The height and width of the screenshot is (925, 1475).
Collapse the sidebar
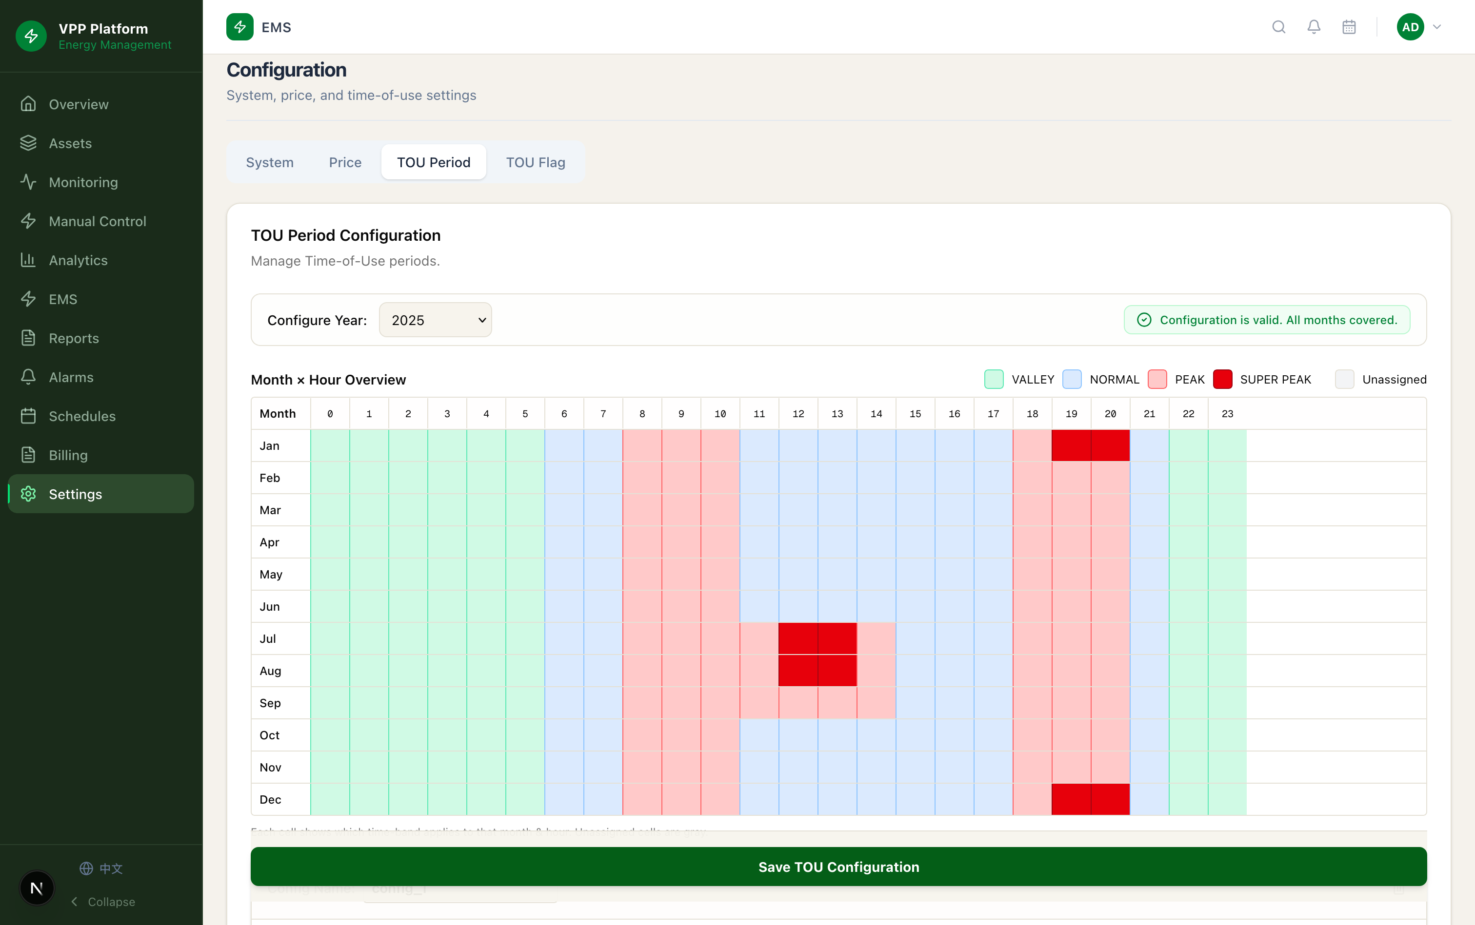click(103, 902)
